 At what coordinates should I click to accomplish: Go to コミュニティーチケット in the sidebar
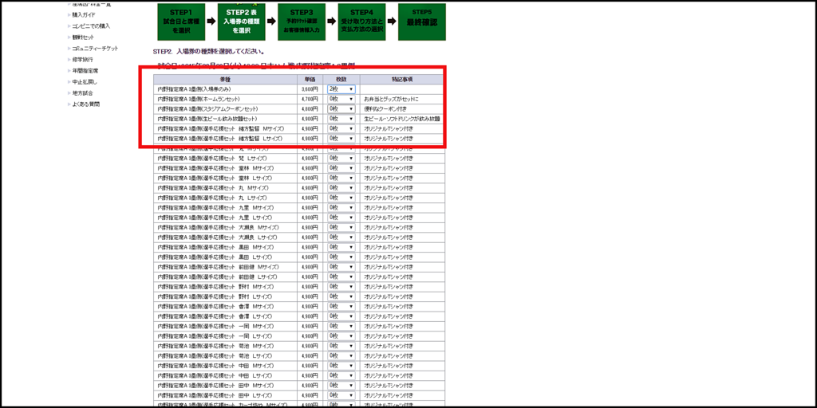(96, 49)
